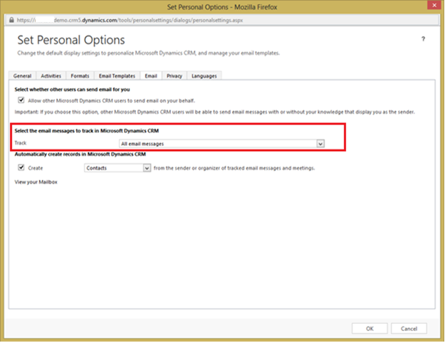Select the Email tab

151,75
